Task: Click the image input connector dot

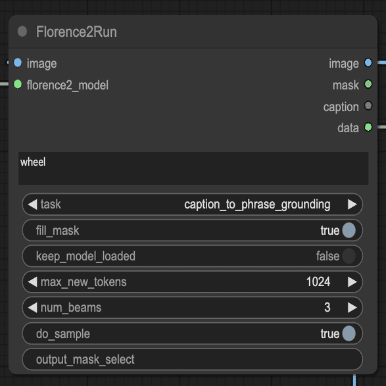Action: click(18, 62)
